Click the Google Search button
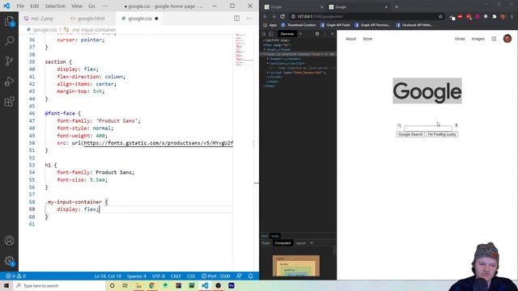Screen dimensions: 518x291 click(410, 134)
